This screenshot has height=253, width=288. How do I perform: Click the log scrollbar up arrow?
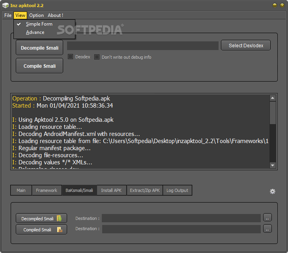tap(273, 98)
